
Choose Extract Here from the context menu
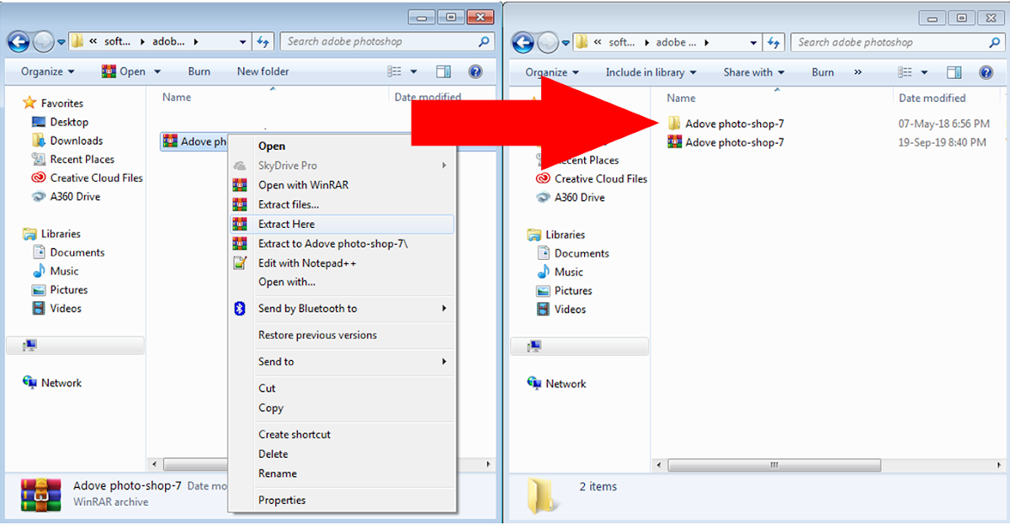[x=342, y=224]
